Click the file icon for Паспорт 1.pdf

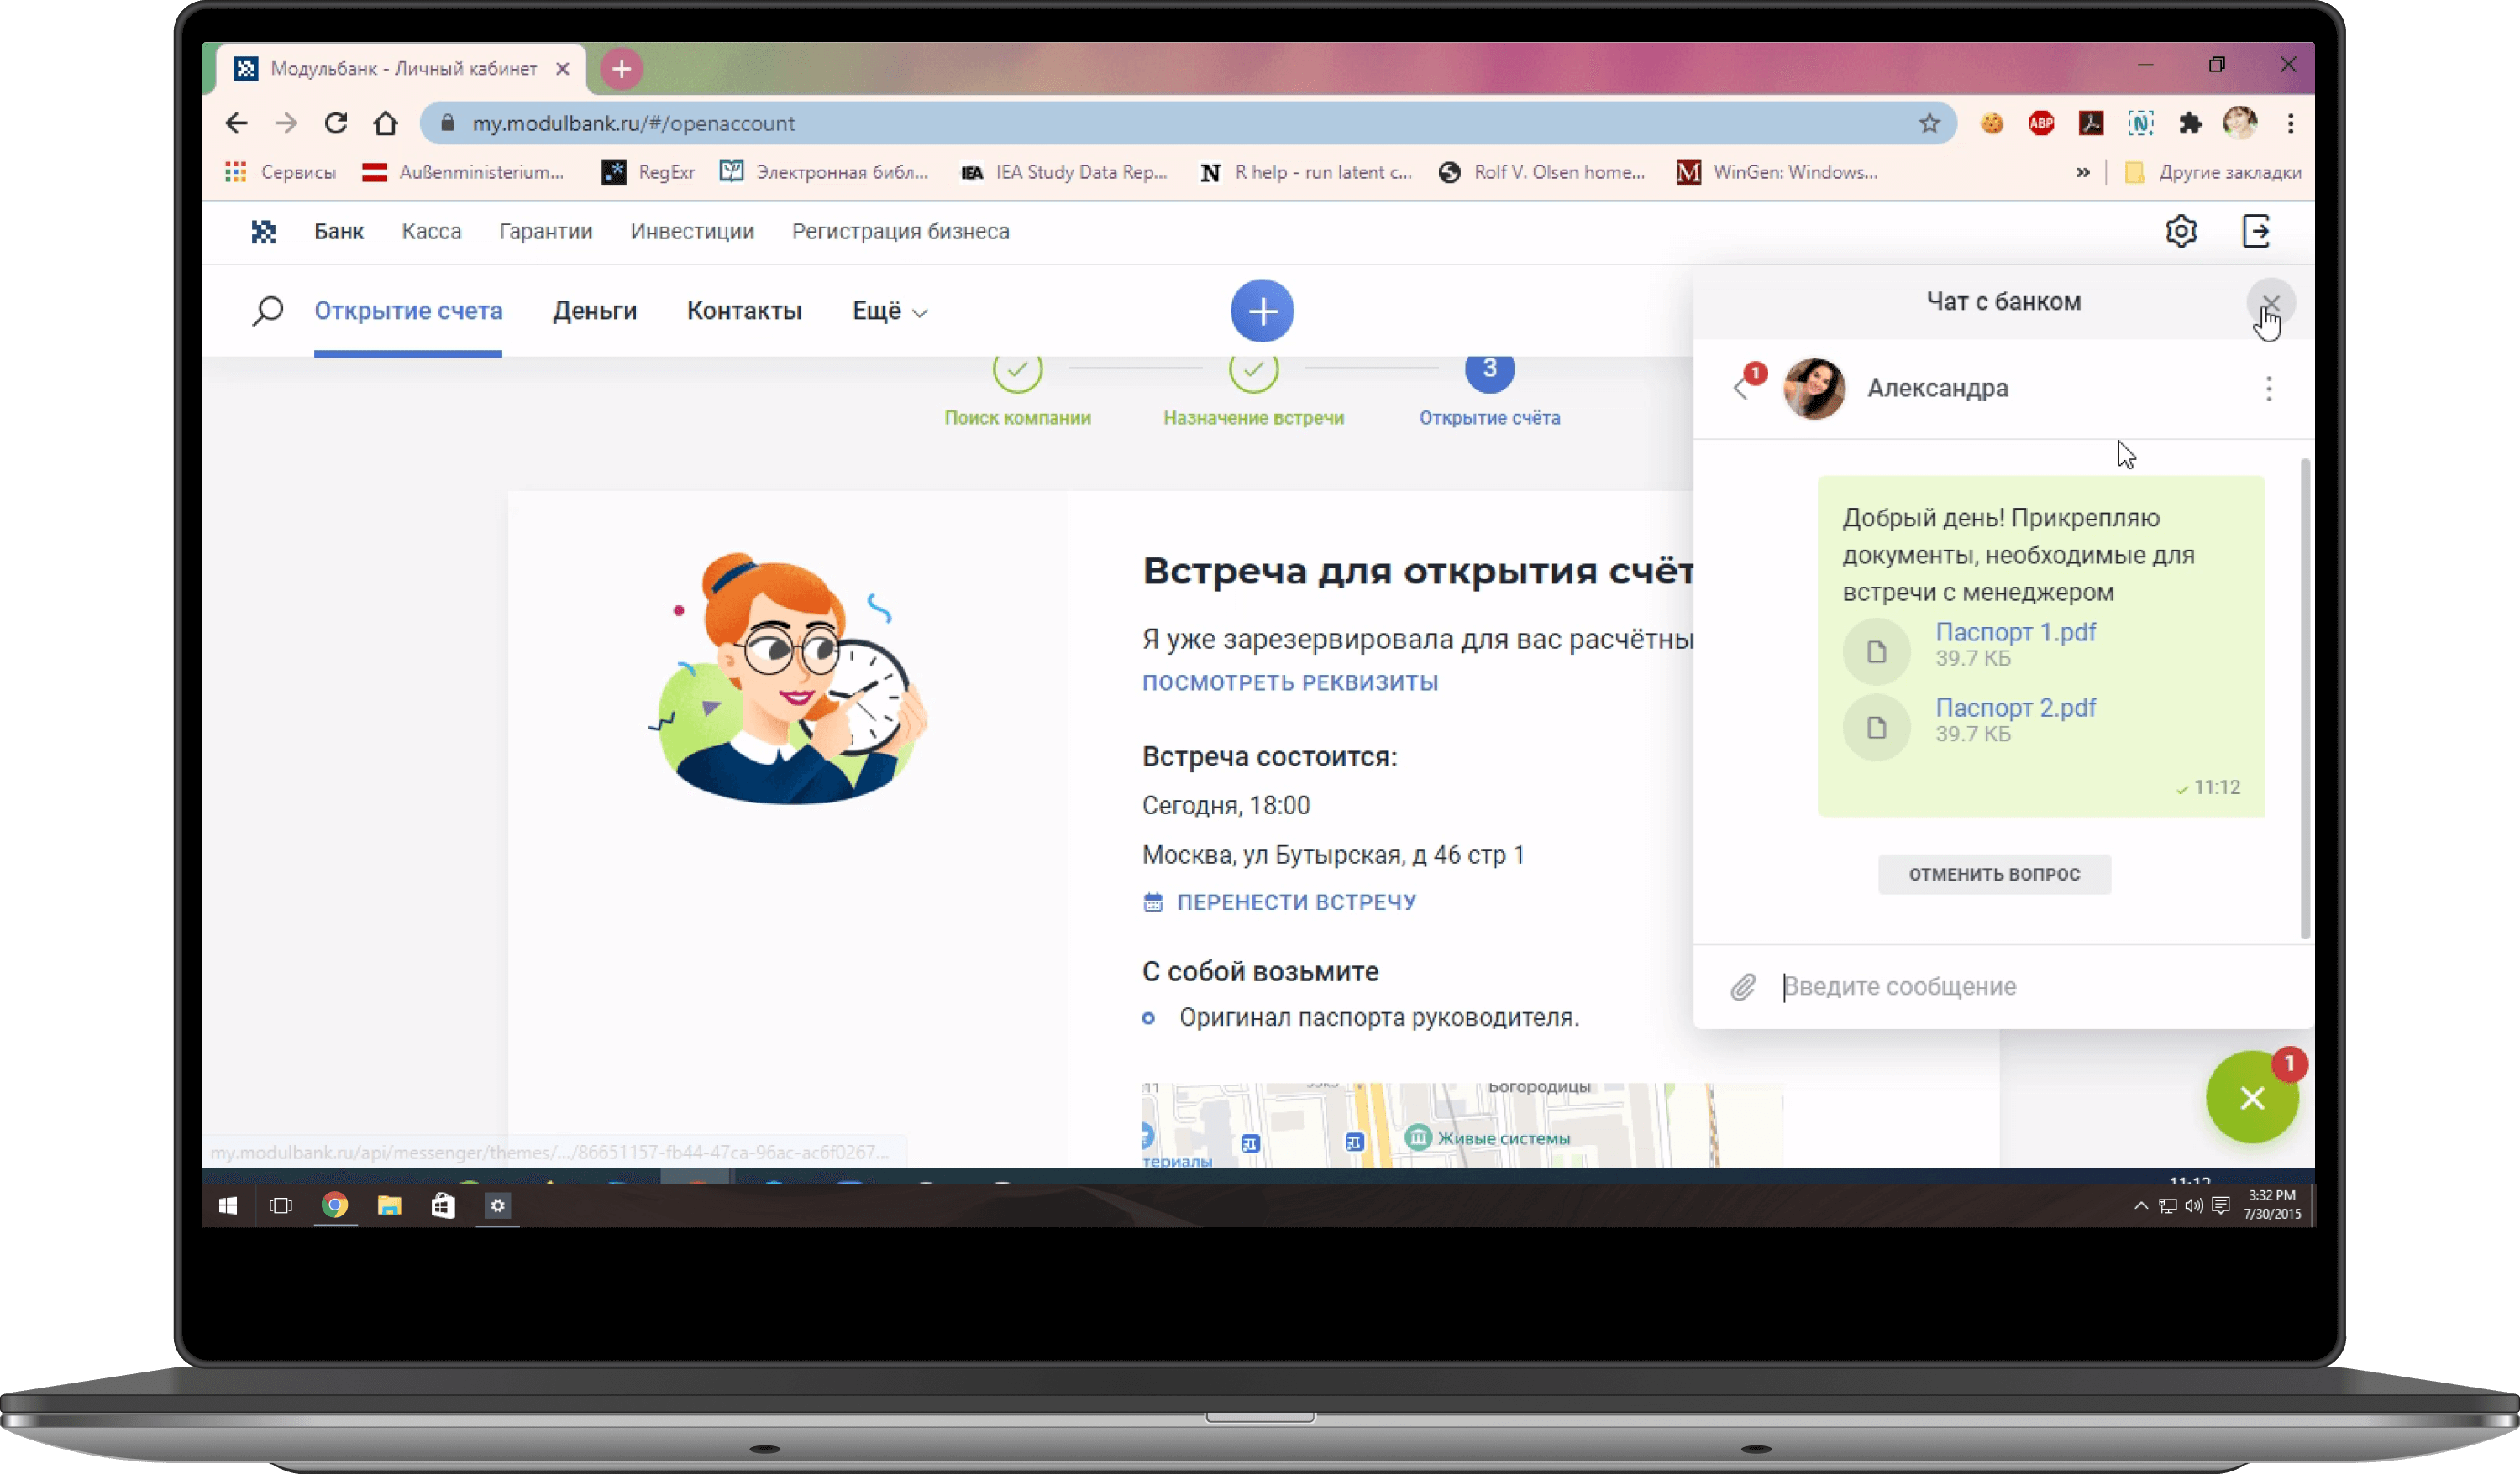click(x=1876, y=651)
